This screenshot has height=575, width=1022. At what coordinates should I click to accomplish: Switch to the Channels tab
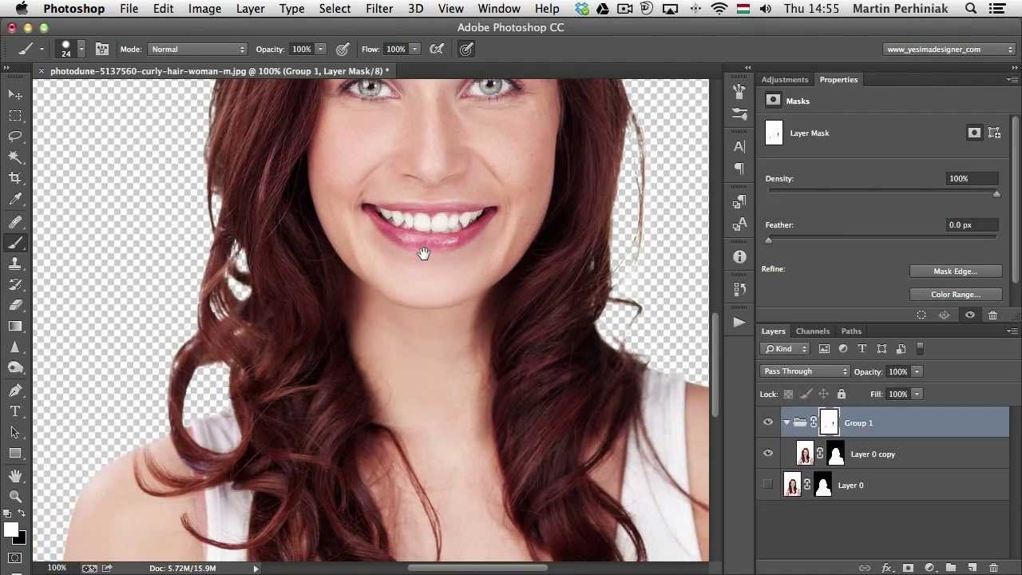point(812,331)
